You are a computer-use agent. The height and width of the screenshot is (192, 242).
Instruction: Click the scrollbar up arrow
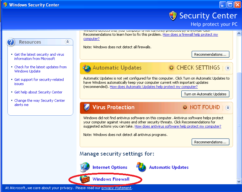239,33
